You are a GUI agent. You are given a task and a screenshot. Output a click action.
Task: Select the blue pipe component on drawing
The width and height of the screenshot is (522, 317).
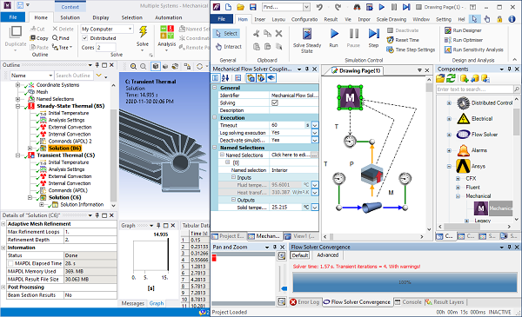[371, 208]
